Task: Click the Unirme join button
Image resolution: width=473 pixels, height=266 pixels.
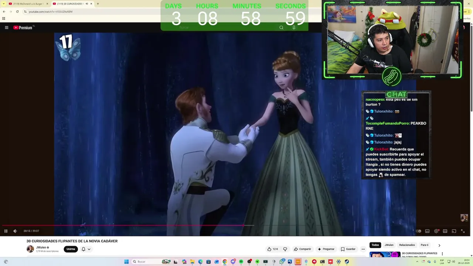Action: [71, 249]
